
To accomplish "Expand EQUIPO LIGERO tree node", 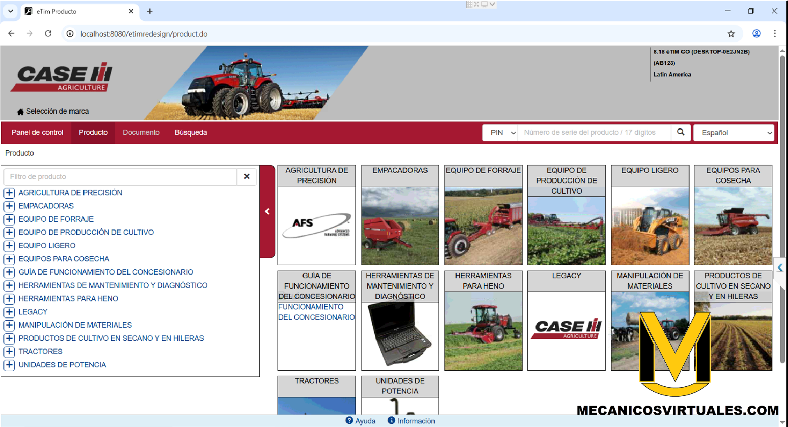I will pos(9,246).
